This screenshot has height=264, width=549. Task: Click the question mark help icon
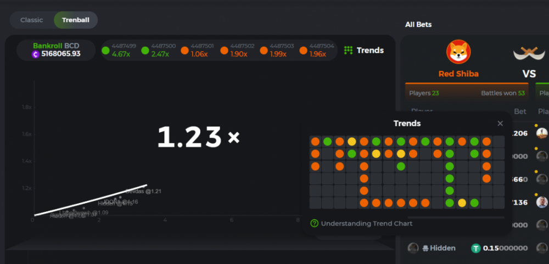(315, 223)
